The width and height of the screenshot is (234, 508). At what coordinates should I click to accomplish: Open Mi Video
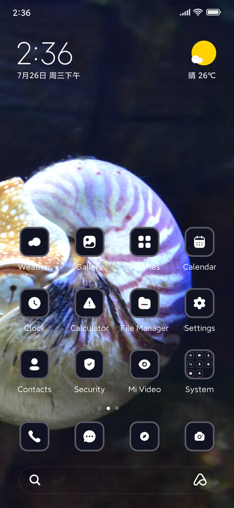[144, 364]
